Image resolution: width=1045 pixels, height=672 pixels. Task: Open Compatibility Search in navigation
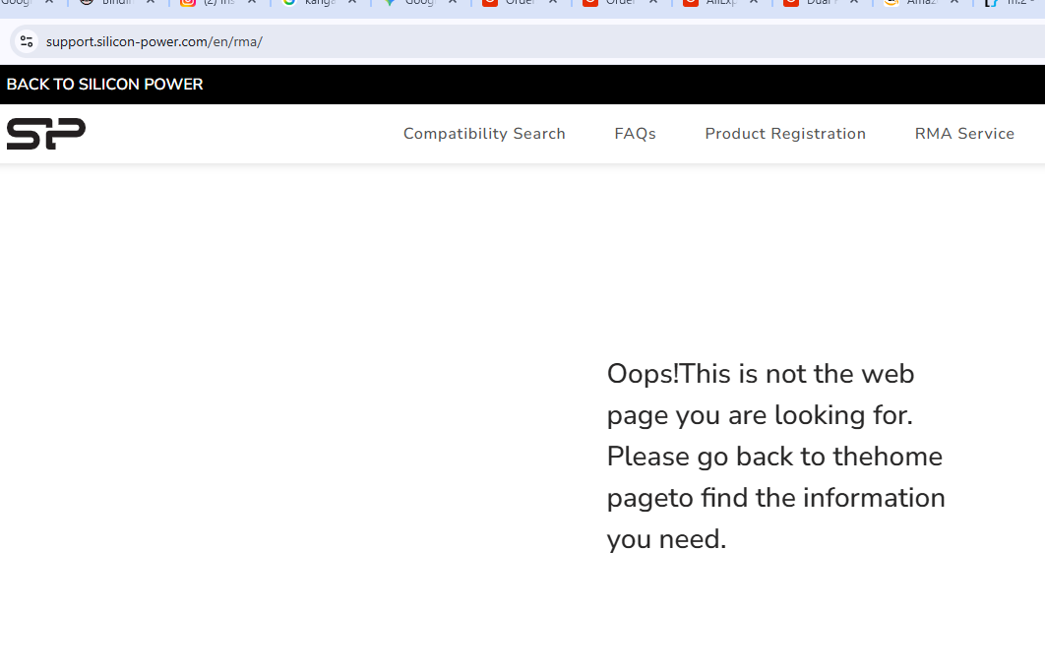click(x=484, y=134)
